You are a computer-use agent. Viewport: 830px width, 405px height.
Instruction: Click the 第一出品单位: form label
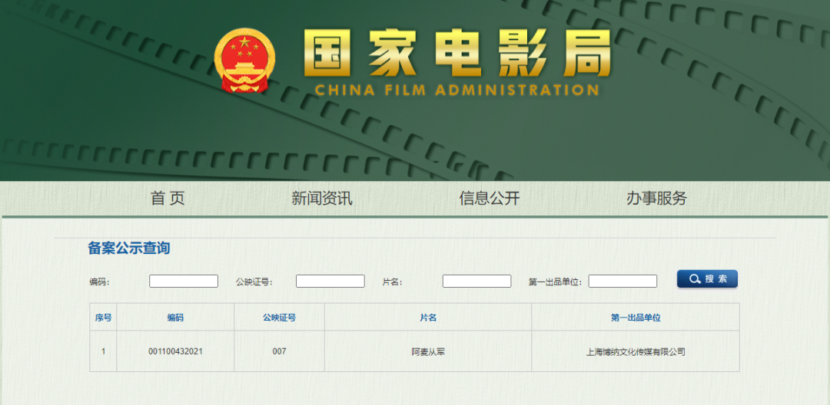556,282
